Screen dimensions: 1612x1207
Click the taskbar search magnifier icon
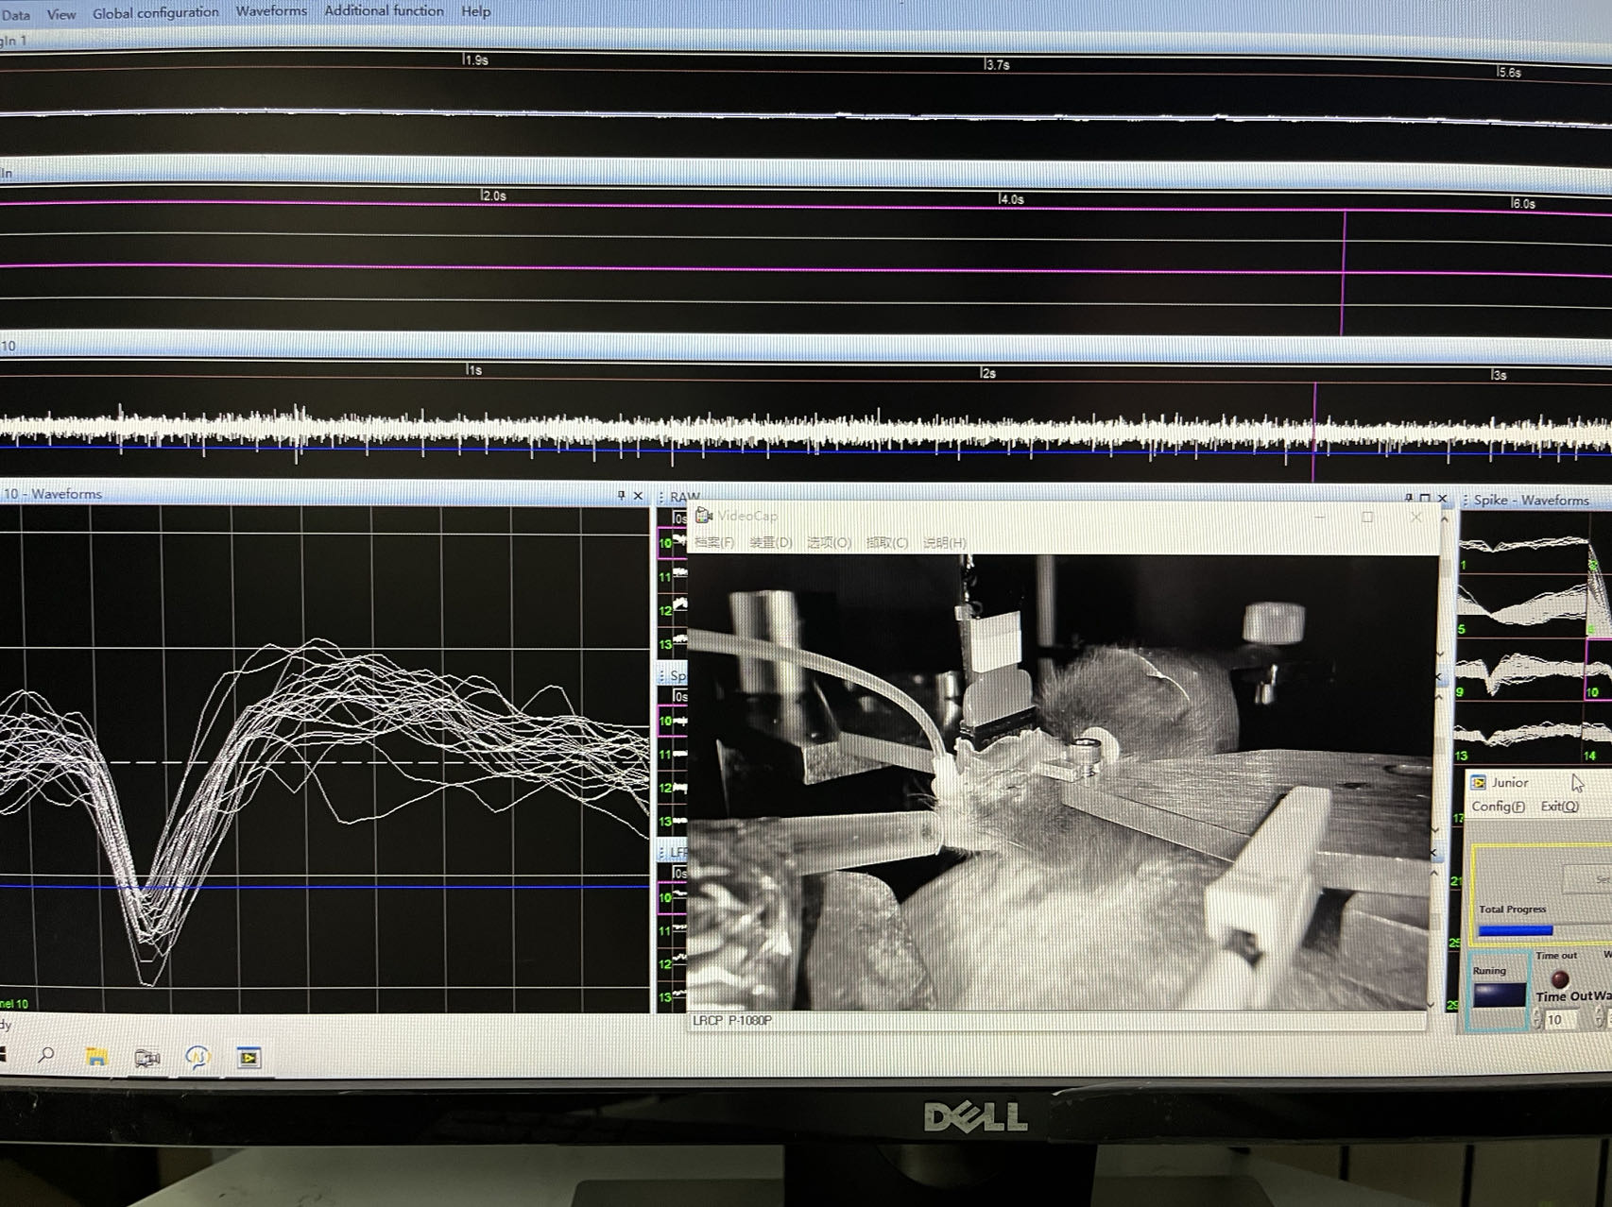(x=45, y=1055)
